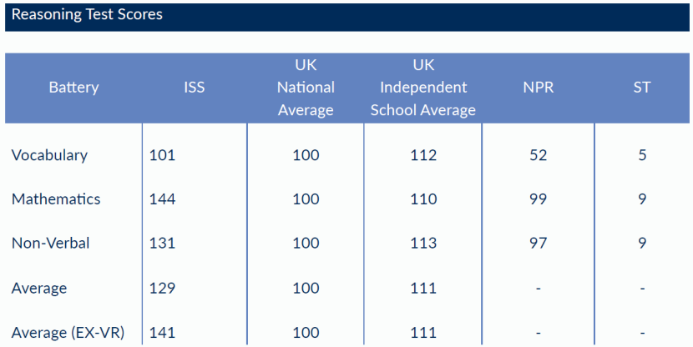Image resolution: width=693 pixels, height=347 pixels.
Task: Click the Mathematics NPR value 99
Action: pos(538,199)
